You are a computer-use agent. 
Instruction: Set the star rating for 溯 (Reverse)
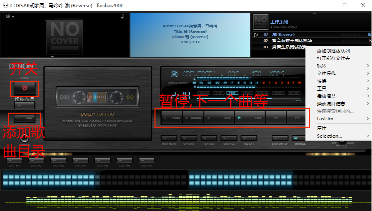[x=351, y=35]
